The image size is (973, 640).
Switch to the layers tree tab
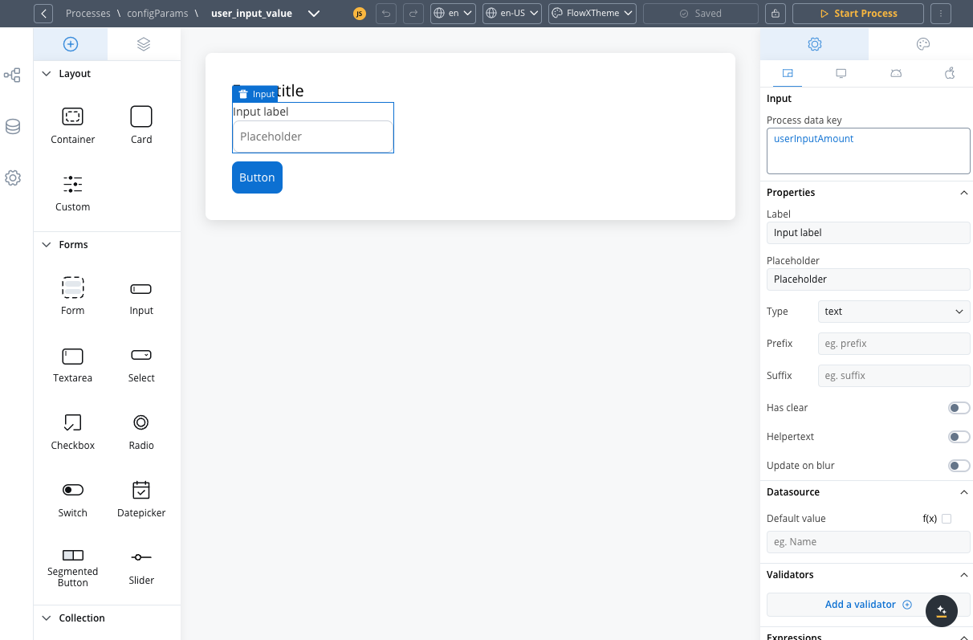click(144, 44)
